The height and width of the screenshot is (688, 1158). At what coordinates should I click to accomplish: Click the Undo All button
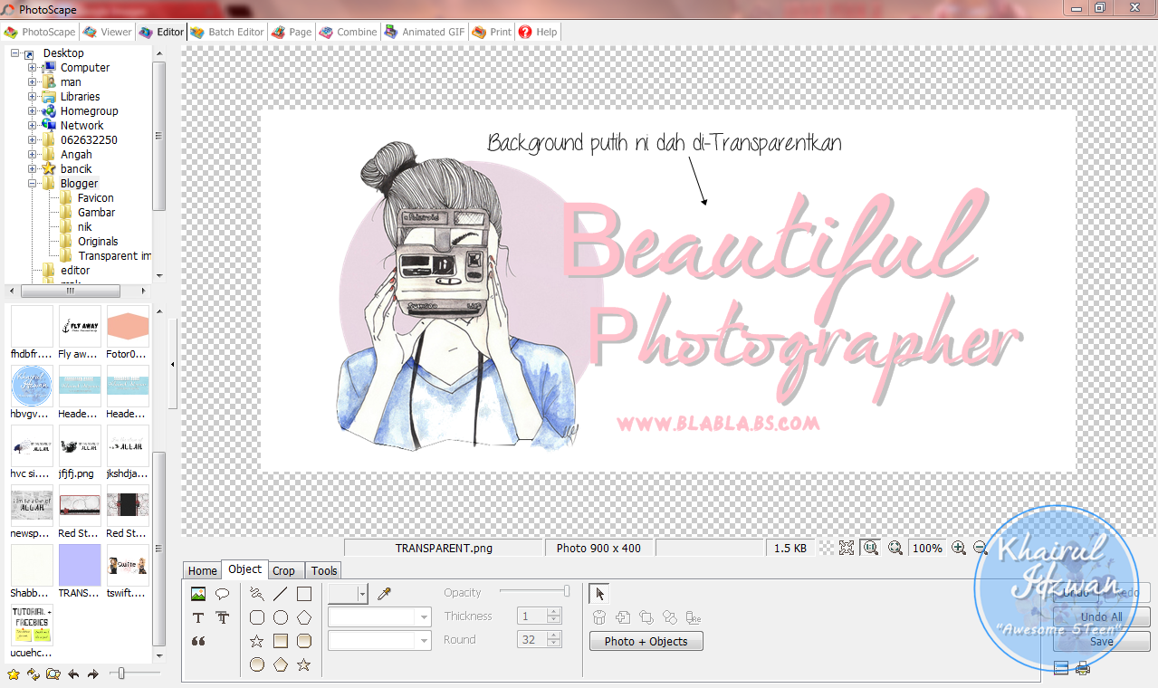tap(1101, 617)
